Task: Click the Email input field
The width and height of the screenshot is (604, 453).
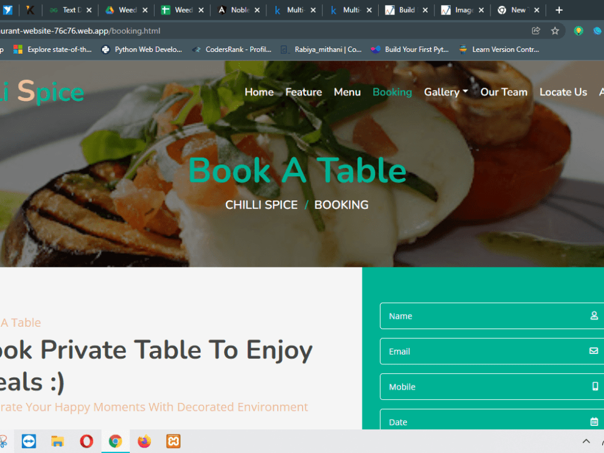Action: coord(492,352)
